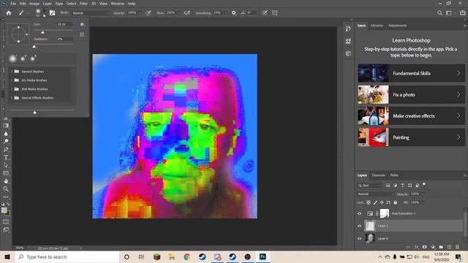The image size is (468, 263).
Task: Hide Layer 1 visibility eye
Action: click(359, 226)
